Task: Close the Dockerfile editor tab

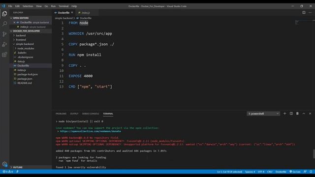Action: [x=72, y=12]
